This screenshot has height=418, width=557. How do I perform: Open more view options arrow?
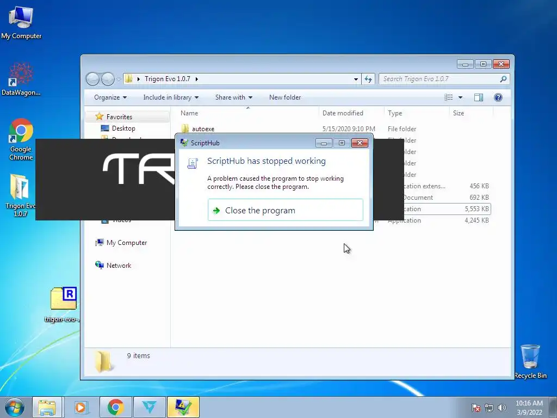(460, 97)
